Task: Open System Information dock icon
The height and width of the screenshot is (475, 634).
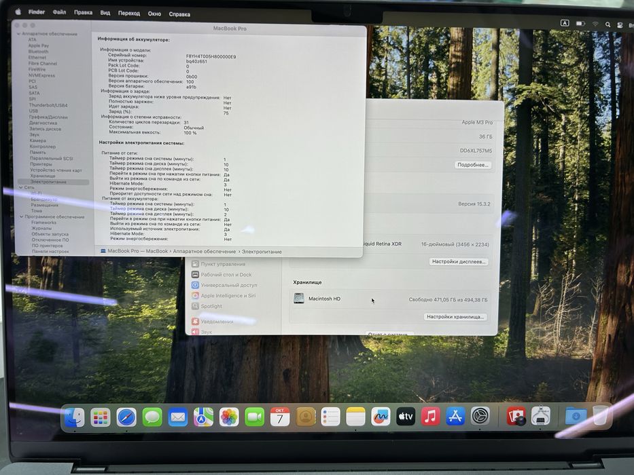Action: (x=541, y=415)
